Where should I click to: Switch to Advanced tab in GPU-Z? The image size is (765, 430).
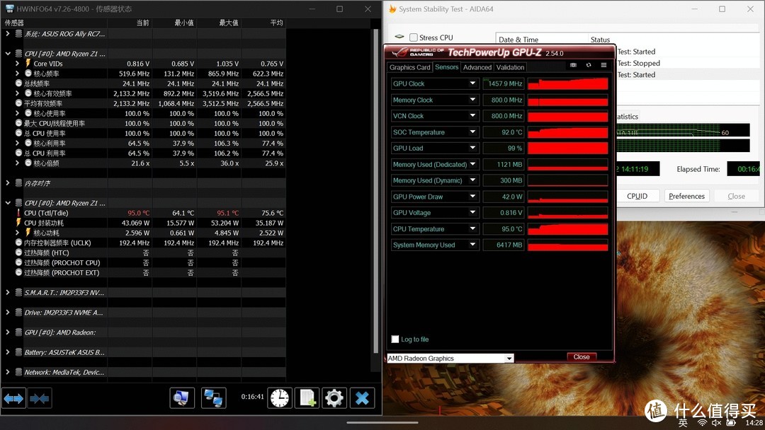point(477,67)
